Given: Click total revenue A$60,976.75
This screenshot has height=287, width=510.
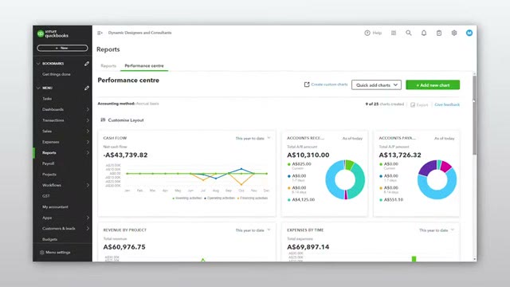Looking at the screenshot, I should [x=124, y=247].
